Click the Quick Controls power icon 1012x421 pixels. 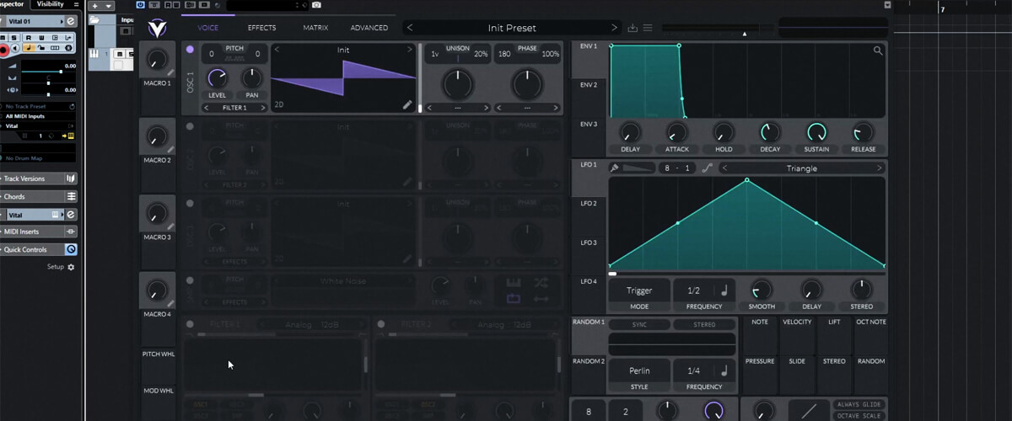tap(72, 249)
